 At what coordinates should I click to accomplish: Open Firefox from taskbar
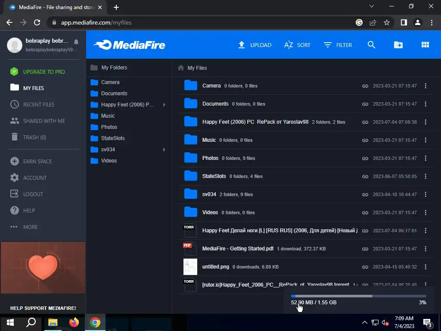[74, 322]
